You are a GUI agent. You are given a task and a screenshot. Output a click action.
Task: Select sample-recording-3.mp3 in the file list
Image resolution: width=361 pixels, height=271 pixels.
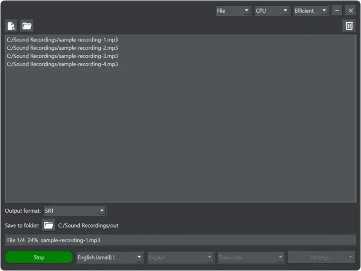(x=180, y=56)
